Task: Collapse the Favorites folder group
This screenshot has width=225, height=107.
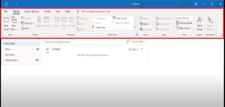Action: (4, 43)
